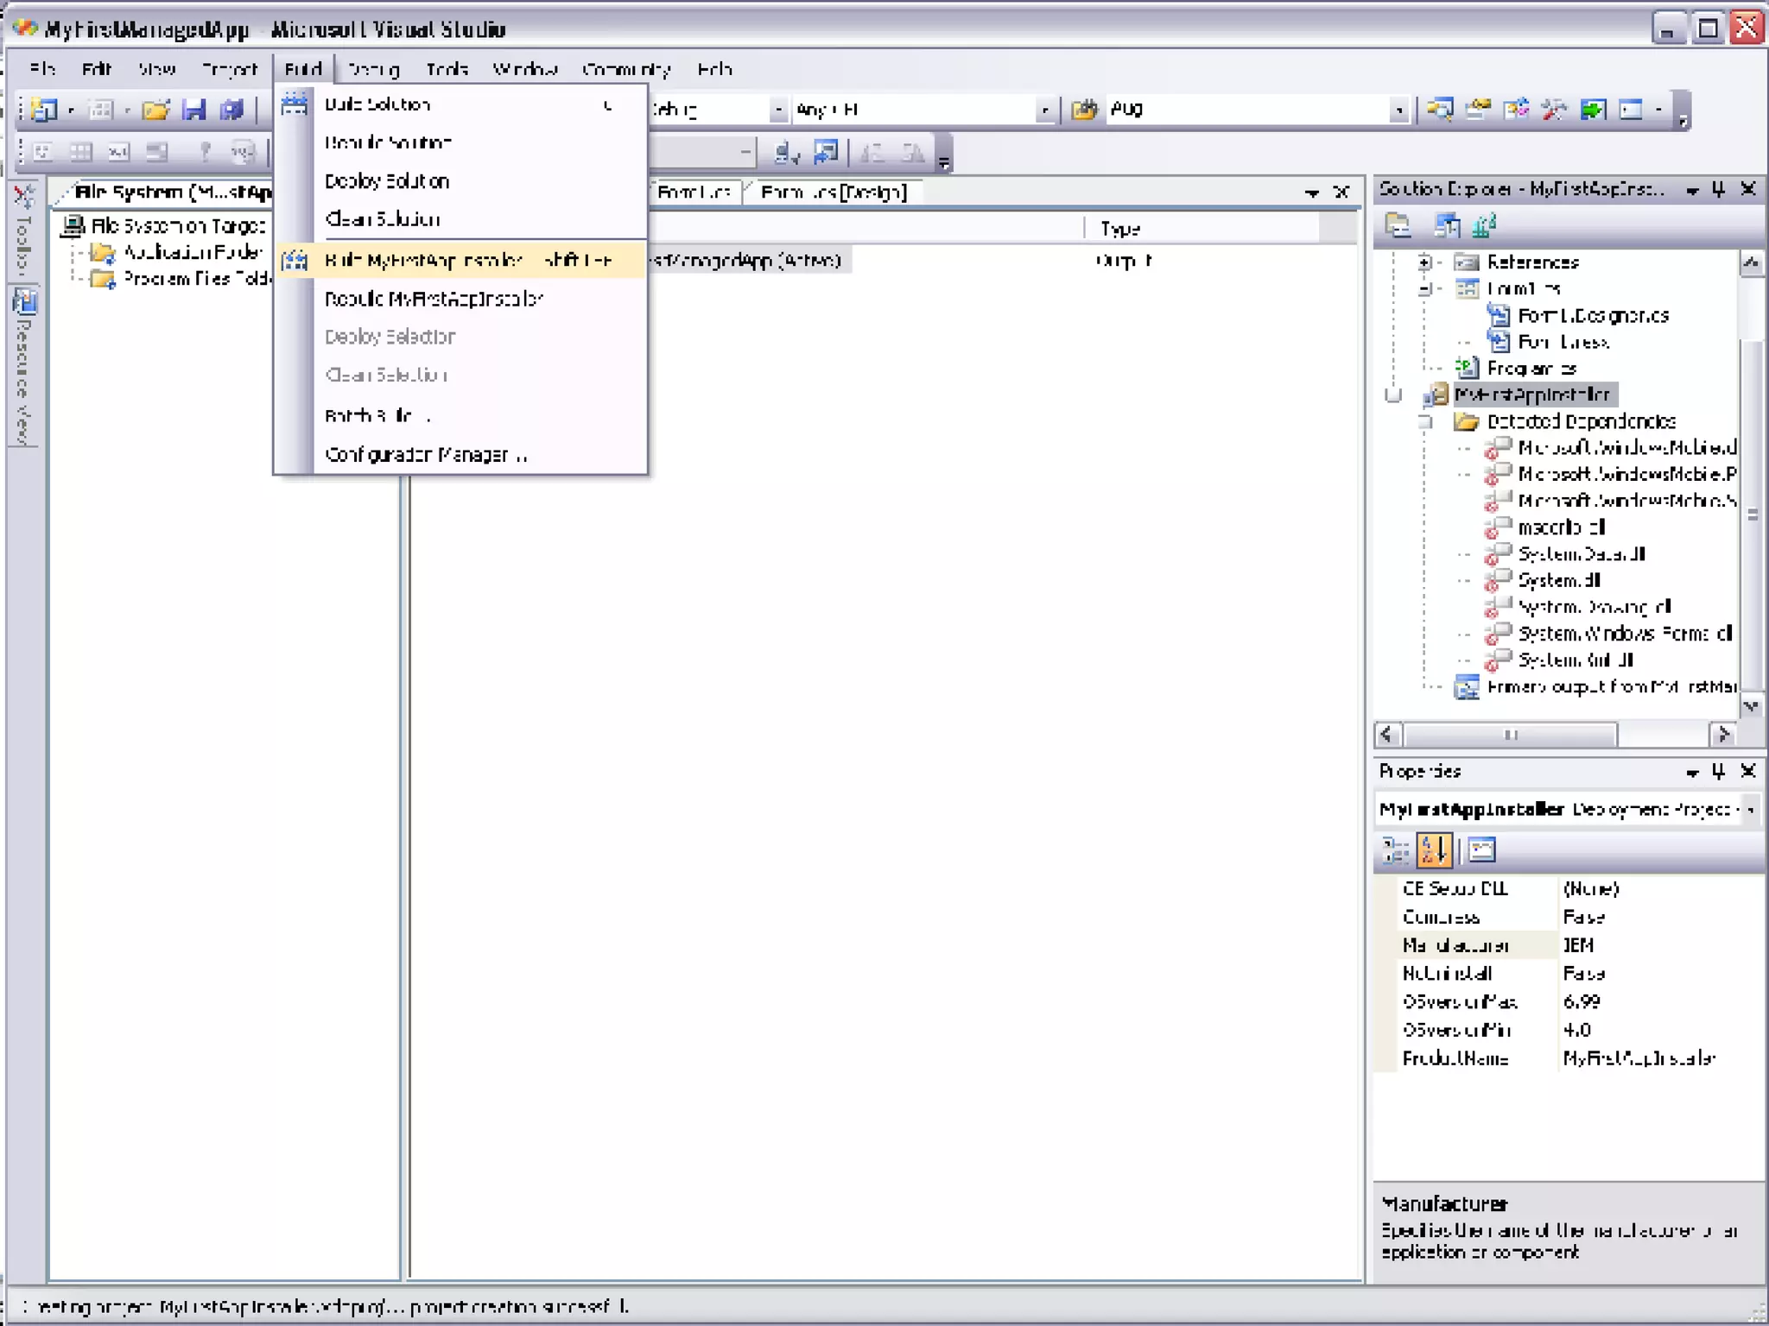Select Configuration Manager menu entry
Image resolution: width=1769 pixels, height=1326 pixels.
pyautogui.click(x=425, y=455)
